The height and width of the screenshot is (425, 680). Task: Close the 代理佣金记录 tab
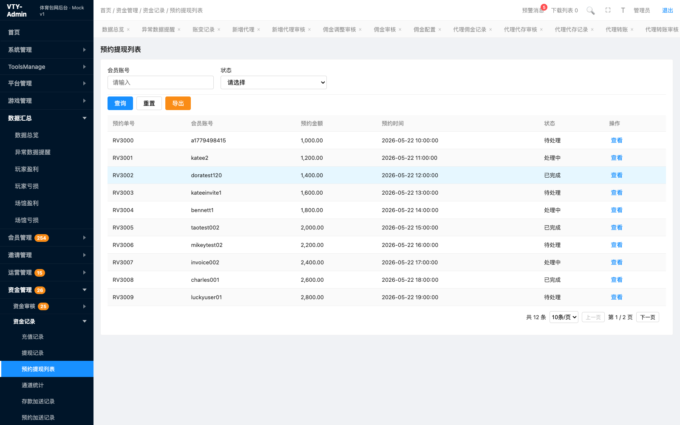point(490,30)
